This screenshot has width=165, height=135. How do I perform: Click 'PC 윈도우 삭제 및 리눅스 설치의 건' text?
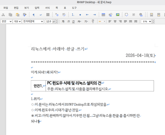point(74,83)
